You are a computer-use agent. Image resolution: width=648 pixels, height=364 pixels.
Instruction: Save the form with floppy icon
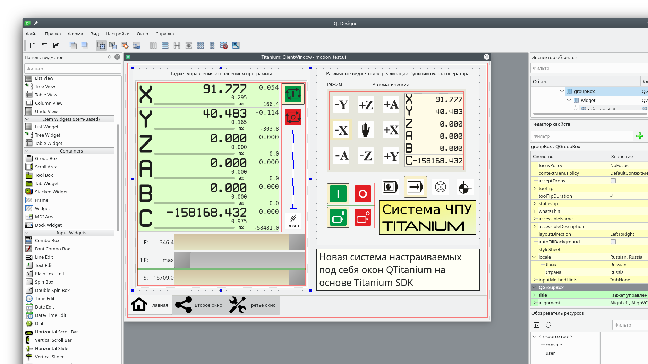pyautogui.click(x=56, y=45)
